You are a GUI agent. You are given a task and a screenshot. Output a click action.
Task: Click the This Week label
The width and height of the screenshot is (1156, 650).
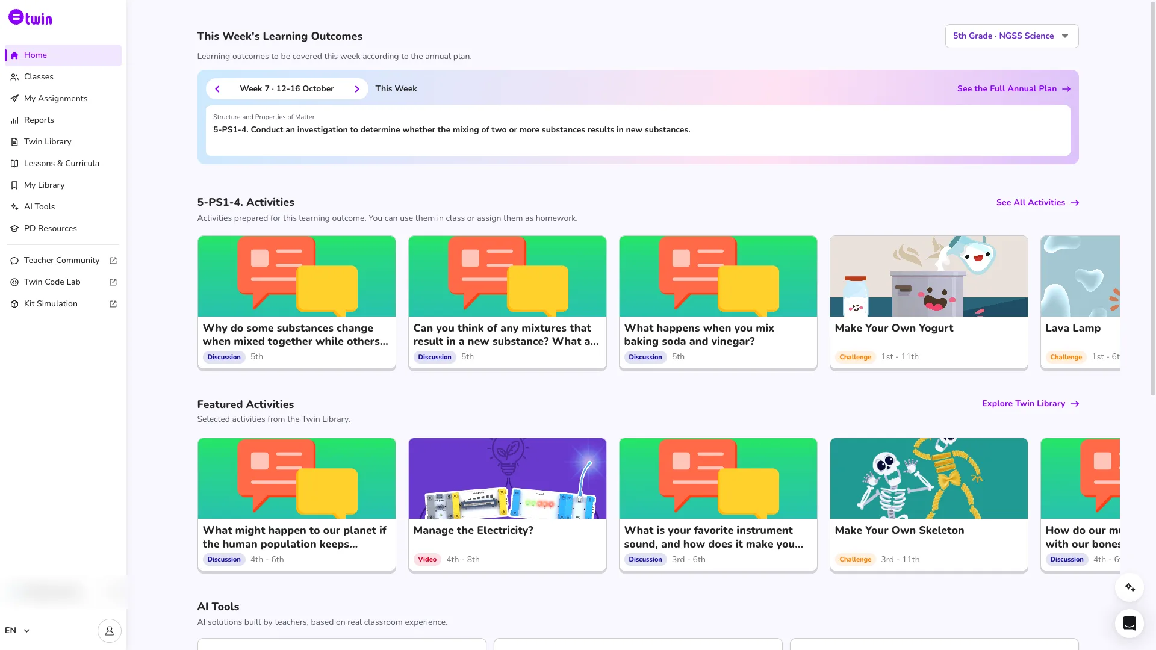(x=396, y=89)
